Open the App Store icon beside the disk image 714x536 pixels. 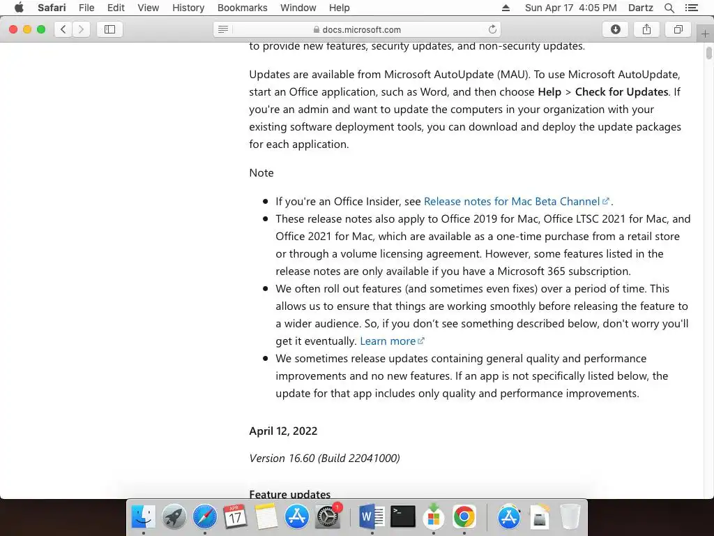[508, 517]
